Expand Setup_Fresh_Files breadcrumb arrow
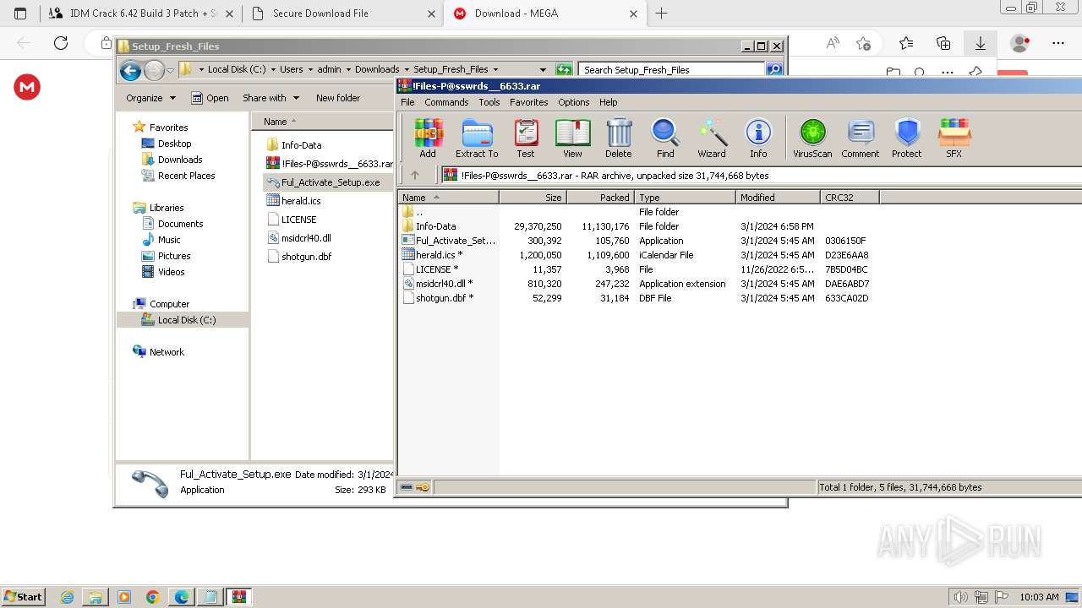 coord(495,70)
